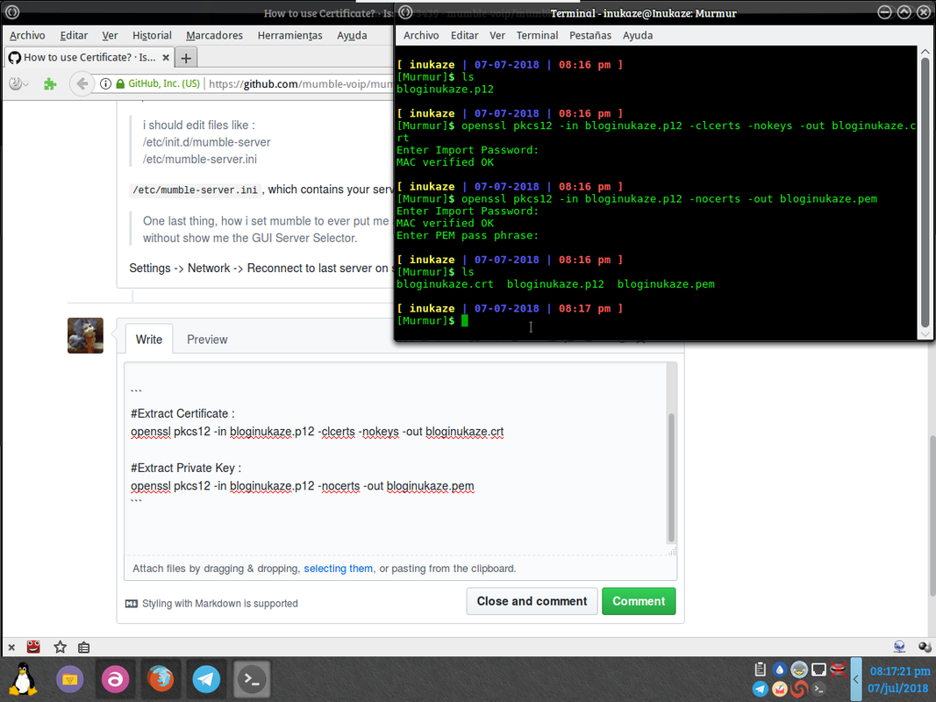Click the dark spheres icon in status bar
Screen dimensions: 936x702
tap(925, 647)
